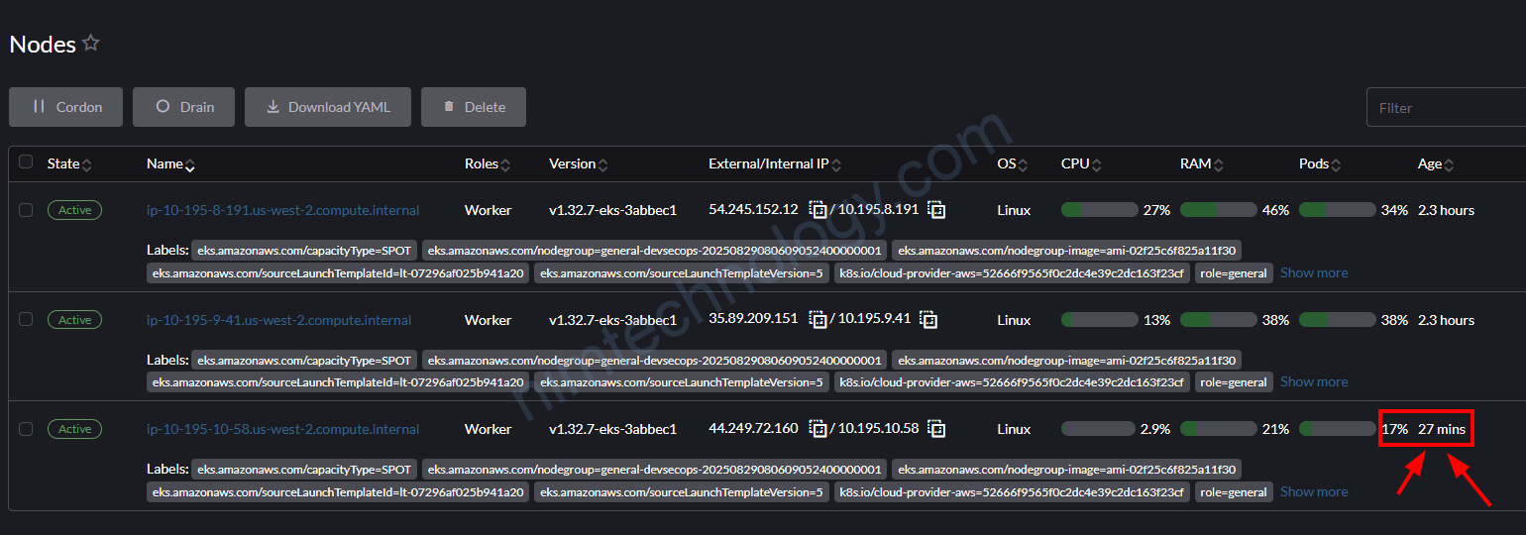The height and width of the screenshot is (535, 1526).
Task: Copy external IP 44.249.72.160 via copy icon
Action: click(x=817, y=429)
